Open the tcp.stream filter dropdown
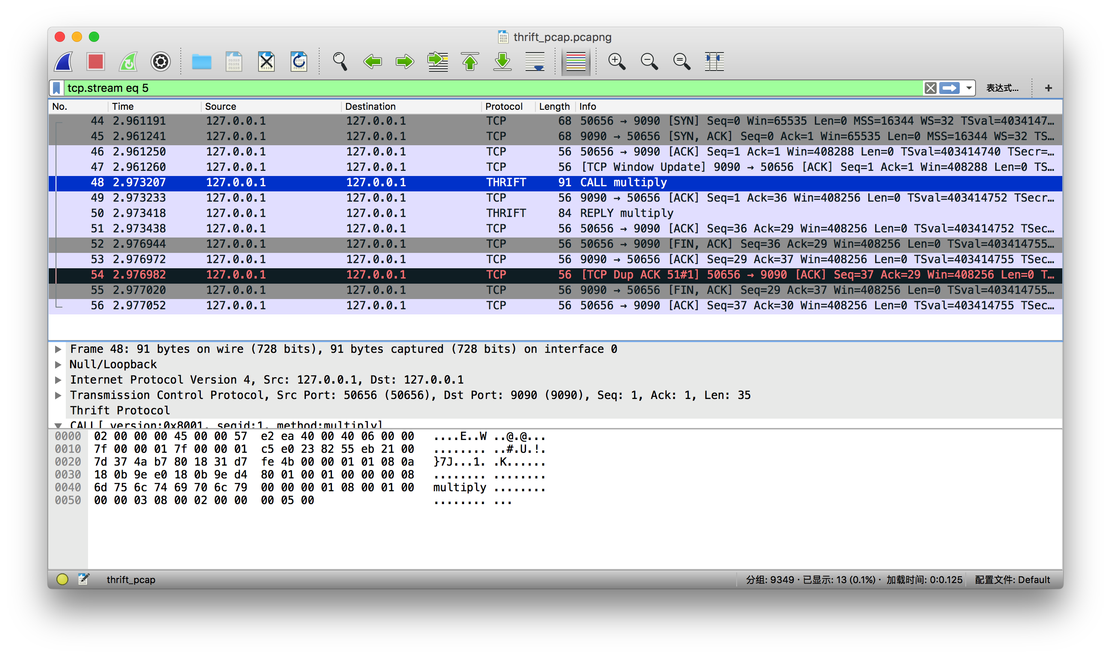 click(973, 88)
